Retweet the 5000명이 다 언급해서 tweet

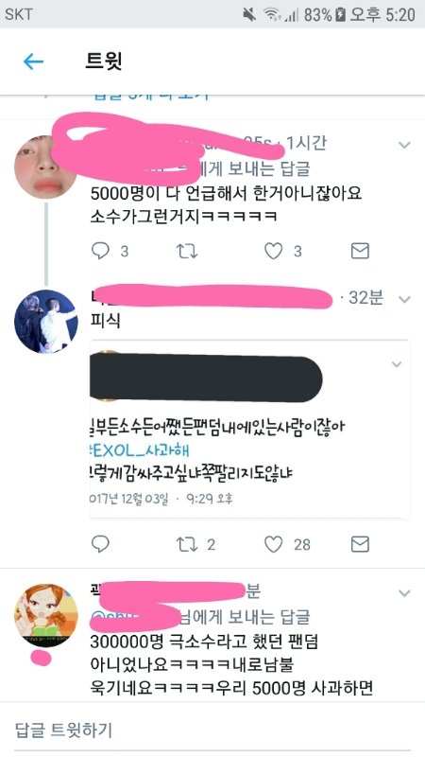pos(186,251)
